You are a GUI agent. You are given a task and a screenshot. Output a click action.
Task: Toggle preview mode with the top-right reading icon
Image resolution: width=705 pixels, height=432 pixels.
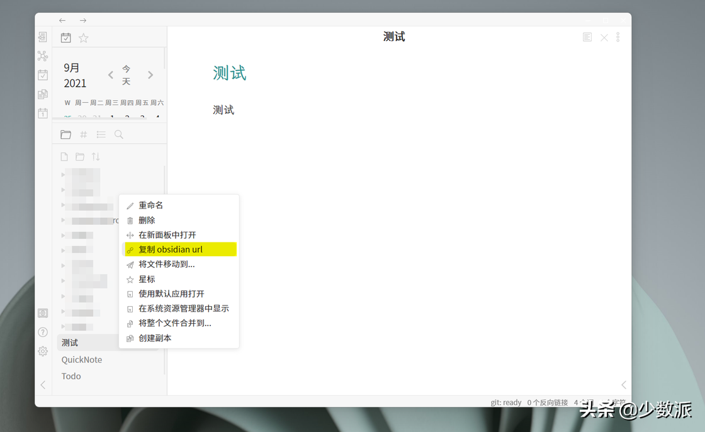click(x=587, y=37)
